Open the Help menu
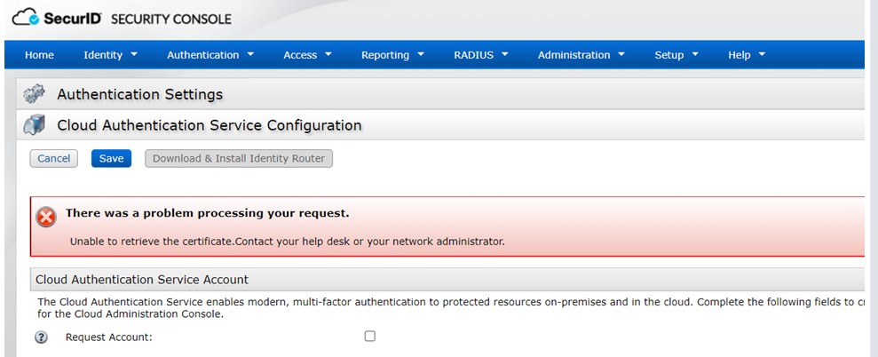This screenshot has width=878, height=357. pos(746,55)
